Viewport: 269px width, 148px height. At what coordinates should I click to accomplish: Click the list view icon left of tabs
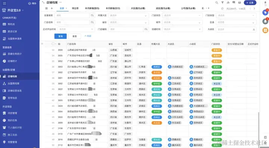pos(46,8)
